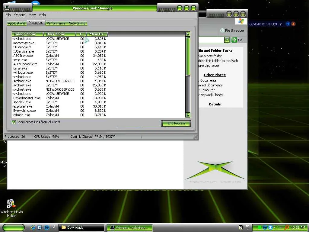The image size is (309, 232).
Task: Click the orange magnifier tray icon
Action: click(x=287, y=227)
